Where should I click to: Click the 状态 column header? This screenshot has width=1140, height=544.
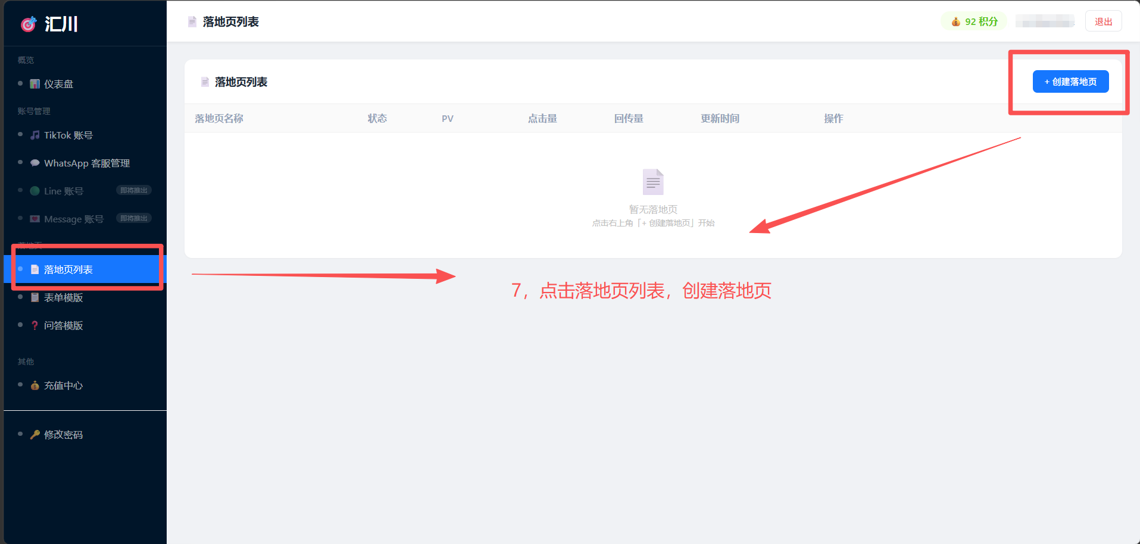[x=377, y=118]
